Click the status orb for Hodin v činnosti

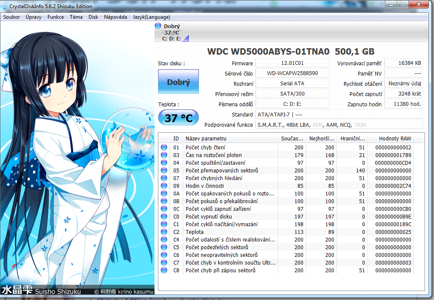point(164,186)
